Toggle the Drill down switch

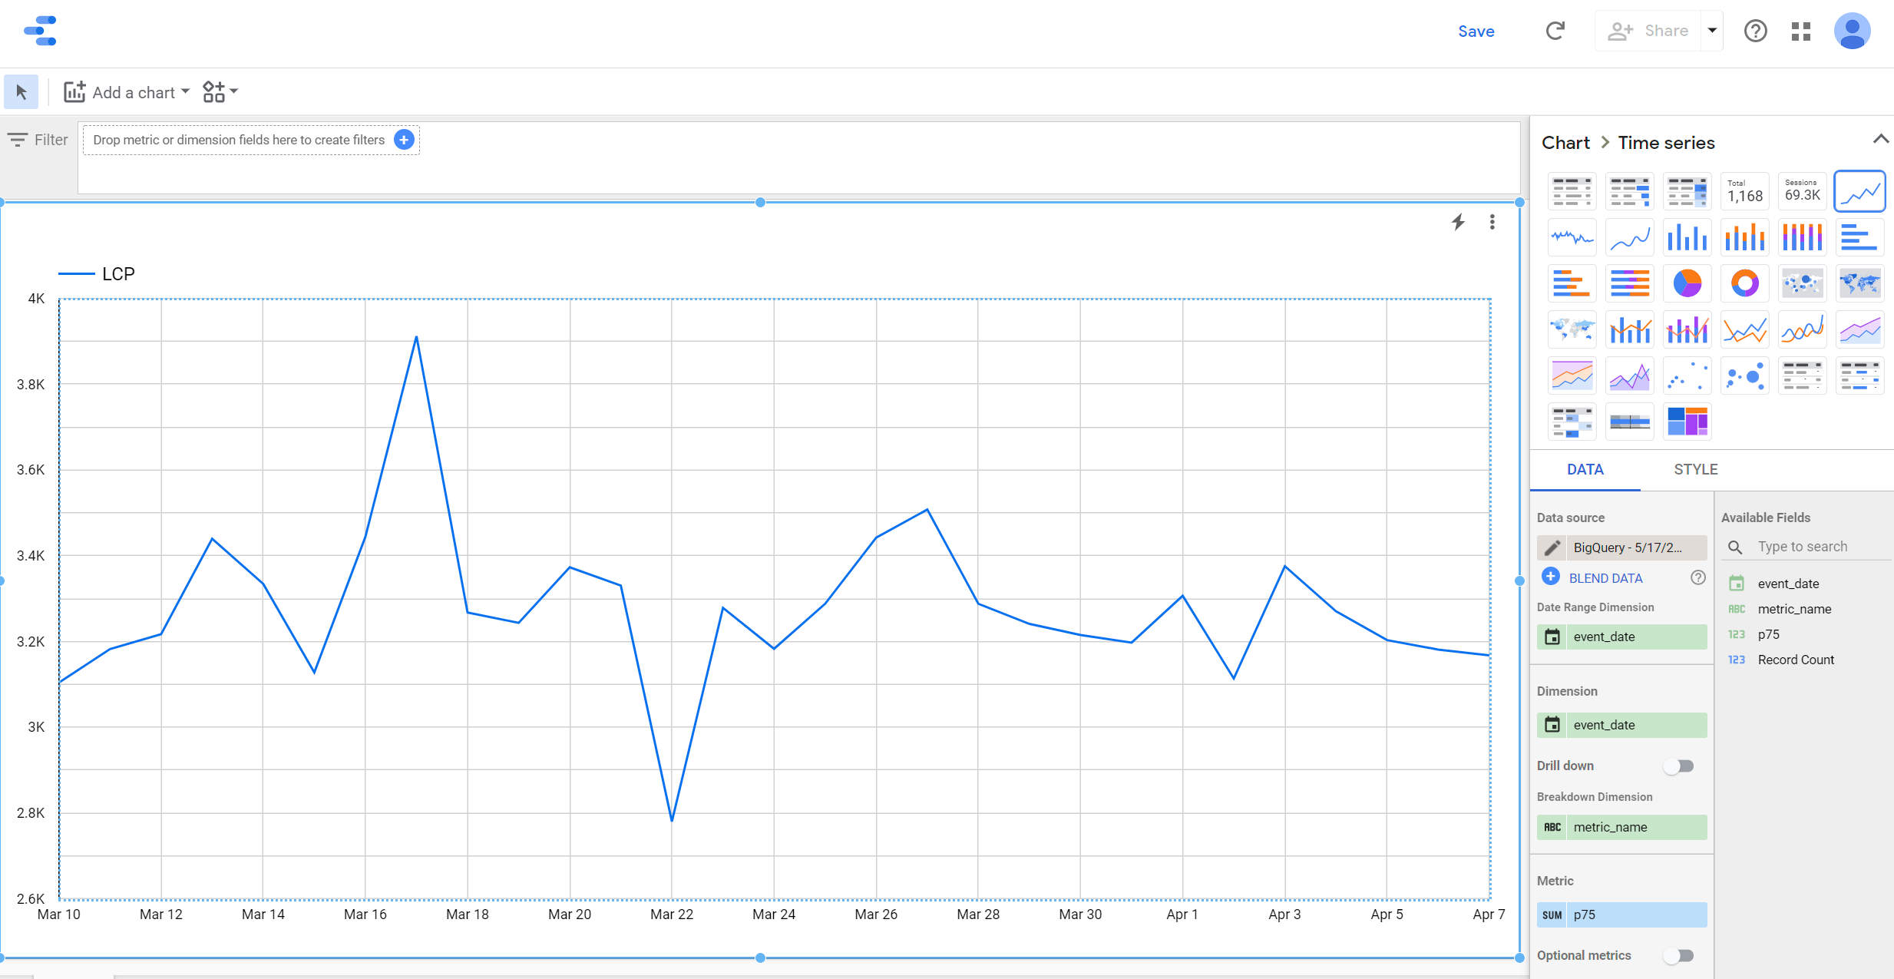tap(1681, 766)
